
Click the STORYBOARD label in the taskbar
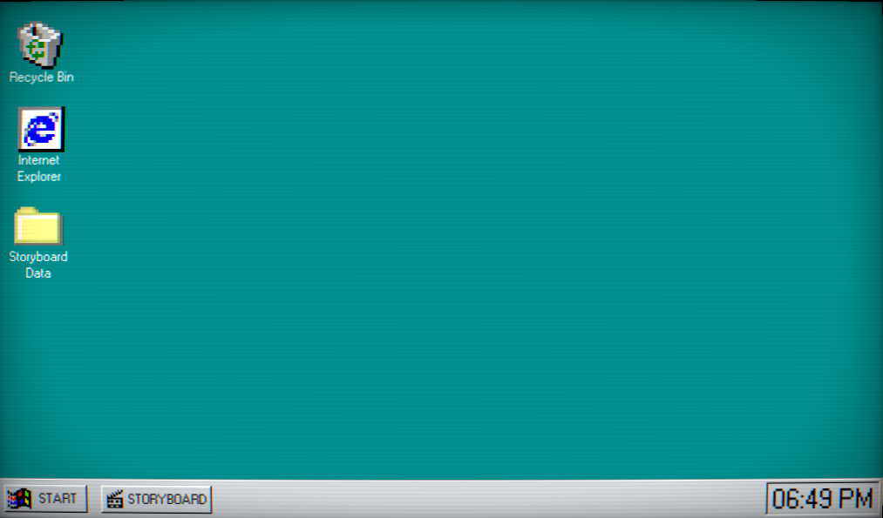tap(167, 500)
